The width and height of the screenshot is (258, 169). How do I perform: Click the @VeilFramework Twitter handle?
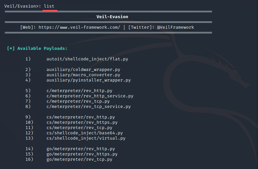pyautogui.click(x=175, y=27)
